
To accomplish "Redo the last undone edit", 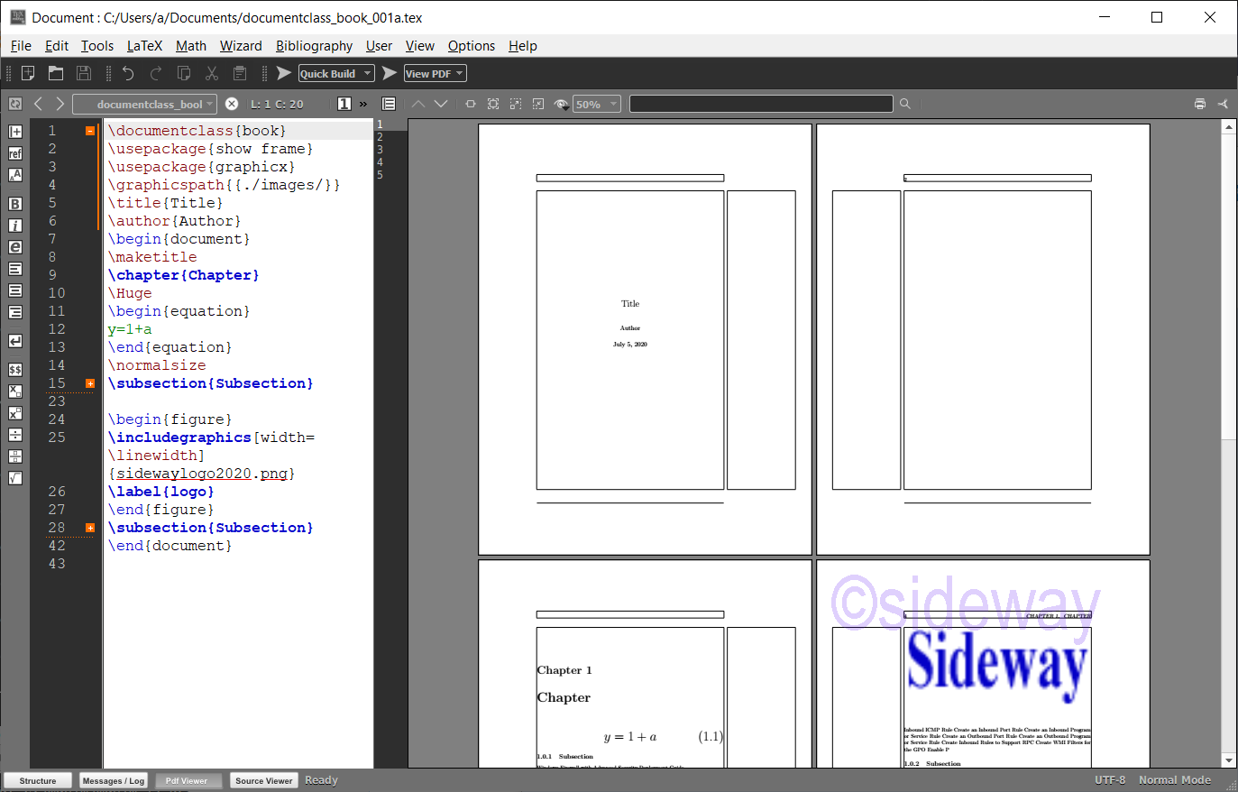I will pos(156,73).
